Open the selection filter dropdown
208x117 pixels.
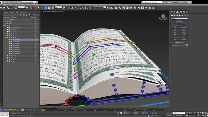tap(22, 8)
